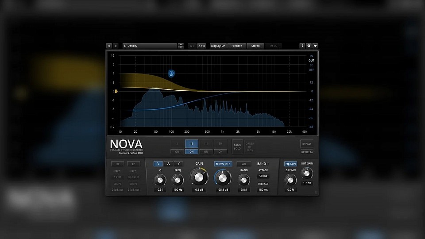Image resolution: width=425 pixels, height=239 pixels.
Task: Toggle the THRESHOLD dynamics button
Action: (x=223, y=164)
